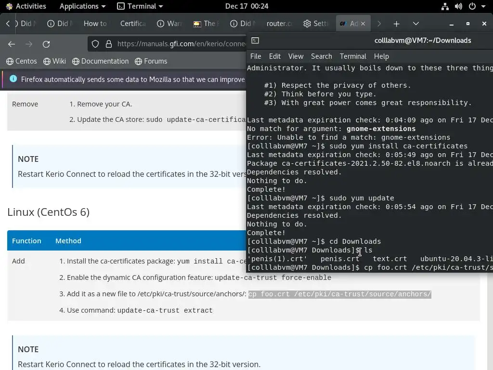This screenshot has height=370, width=493.
Task: Click the 'Linux (CentOs 6)' heading
Action: 49,212
